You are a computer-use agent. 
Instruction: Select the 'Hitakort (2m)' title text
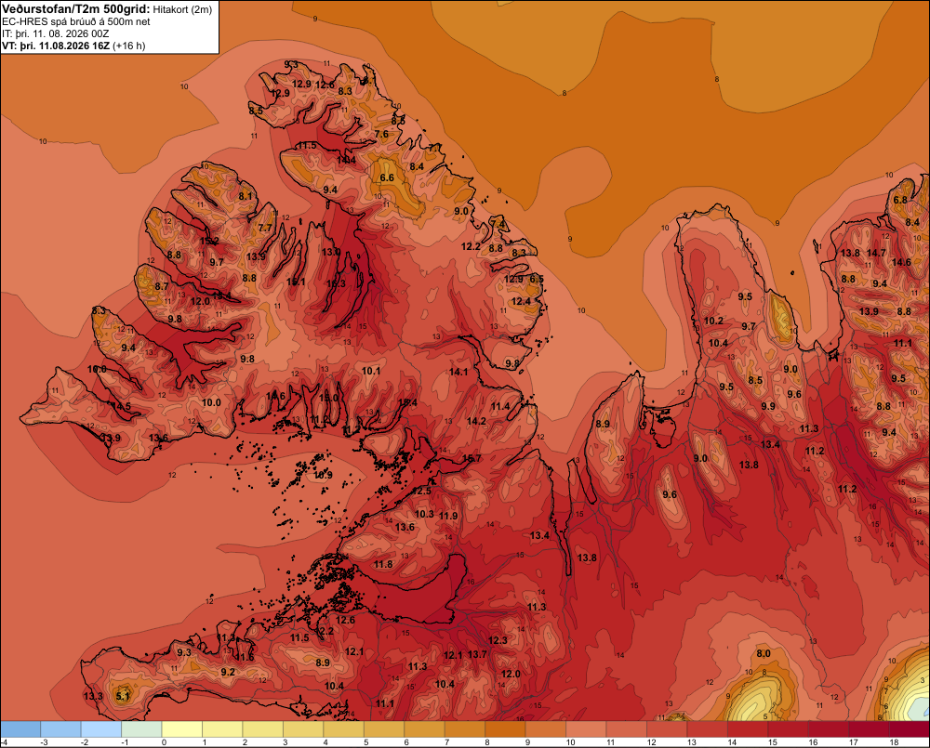click(182, 9)
